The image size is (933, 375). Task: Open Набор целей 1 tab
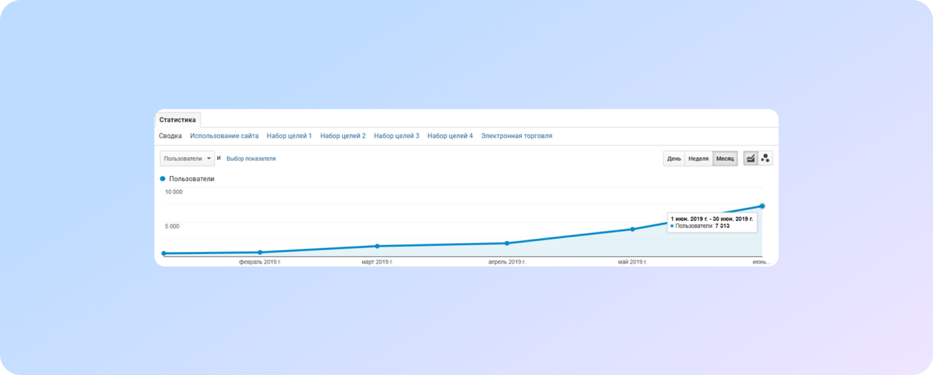289,136
